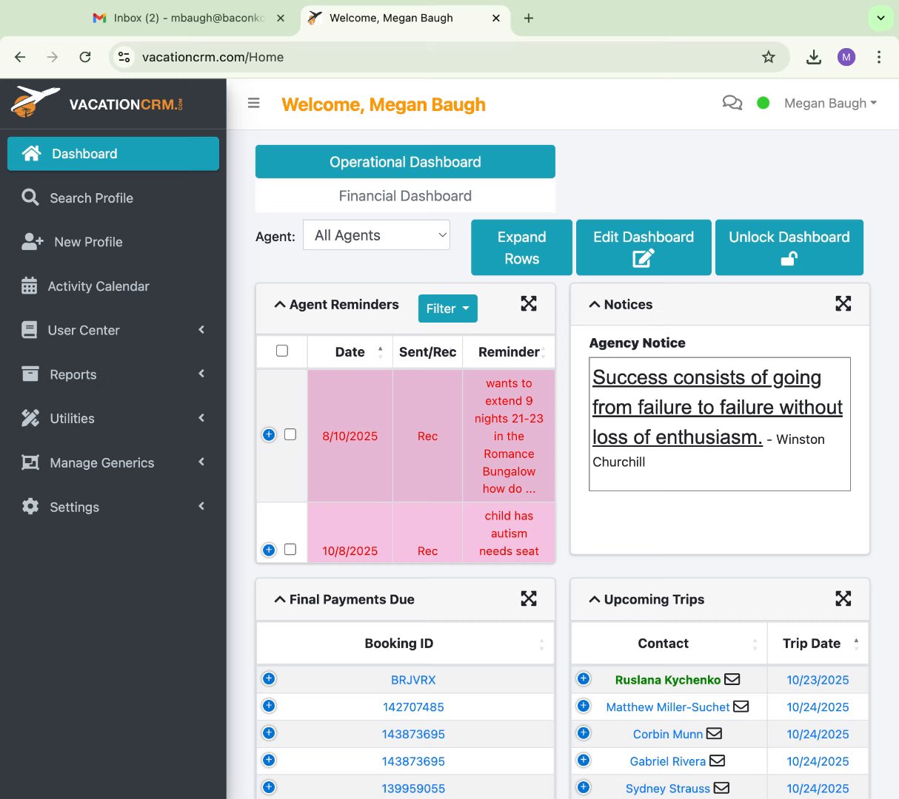Open booking link 143873695 above 139959055

pos(413,761)
